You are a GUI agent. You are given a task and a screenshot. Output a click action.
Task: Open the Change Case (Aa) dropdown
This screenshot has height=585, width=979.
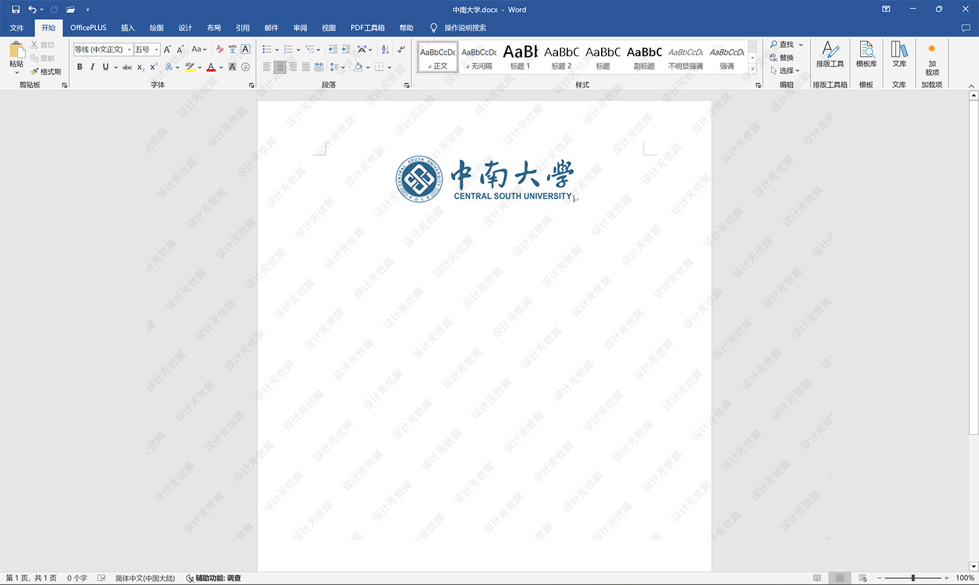(198, 50)
